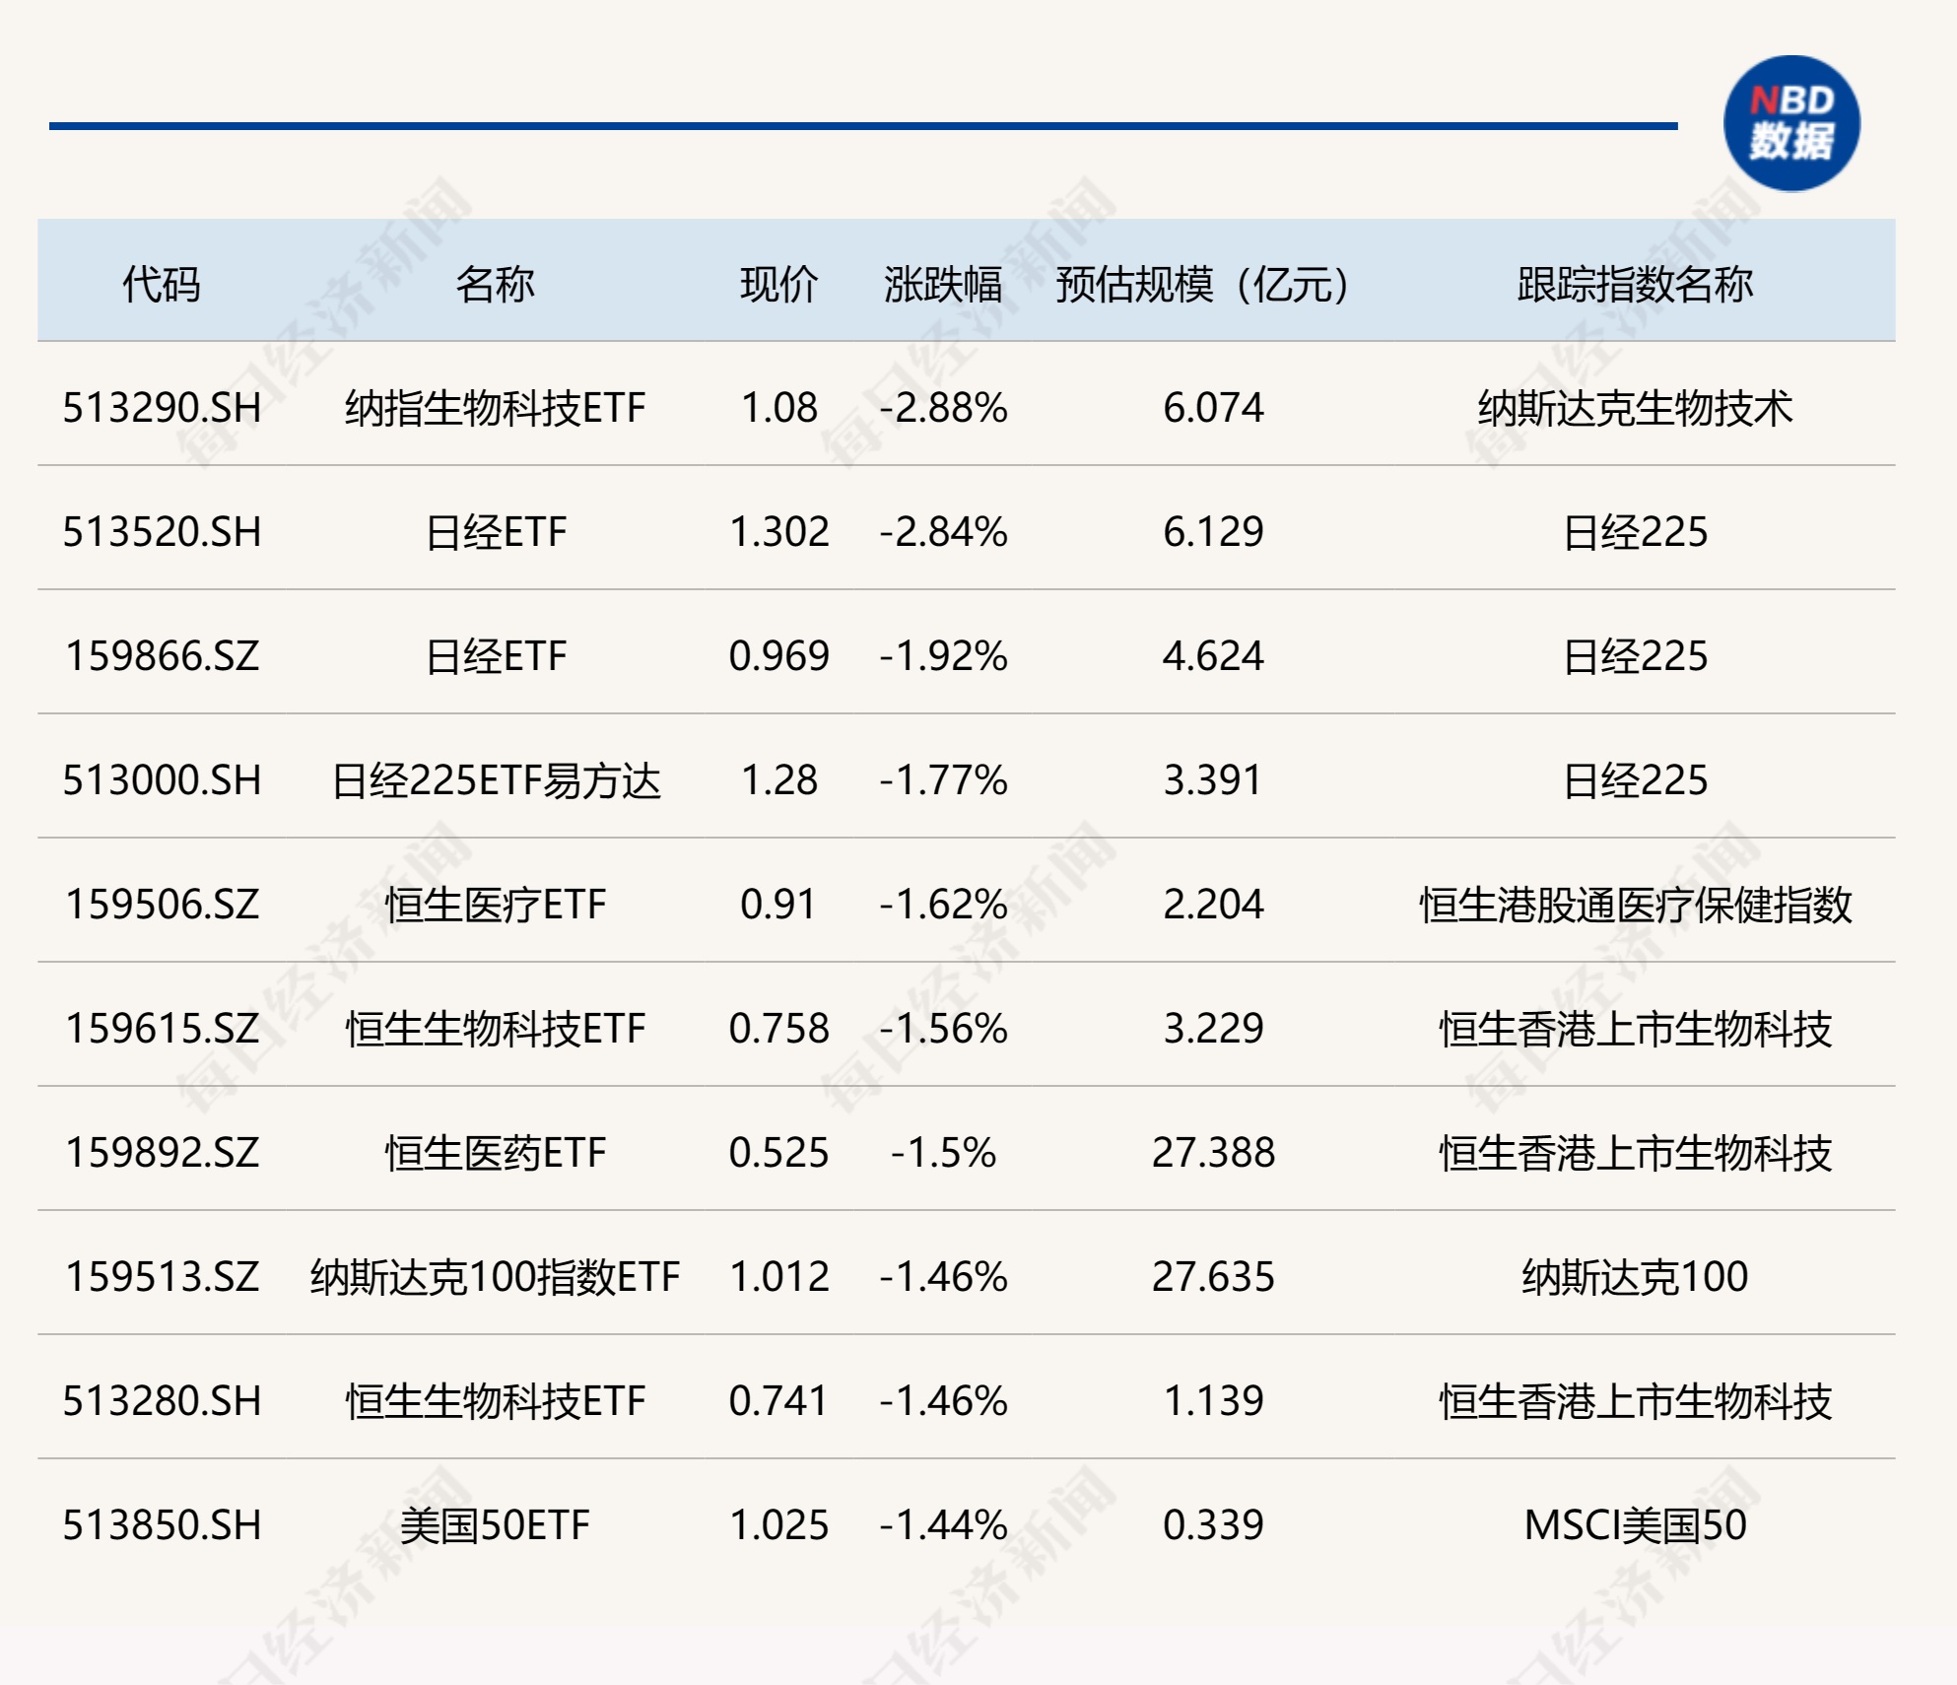Select the -1.92% change value

click(943, 656)
